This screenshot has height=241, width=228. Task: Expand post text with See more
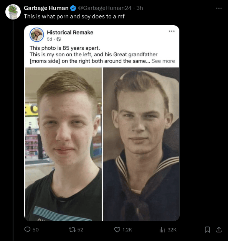click(x=163, y=61)
